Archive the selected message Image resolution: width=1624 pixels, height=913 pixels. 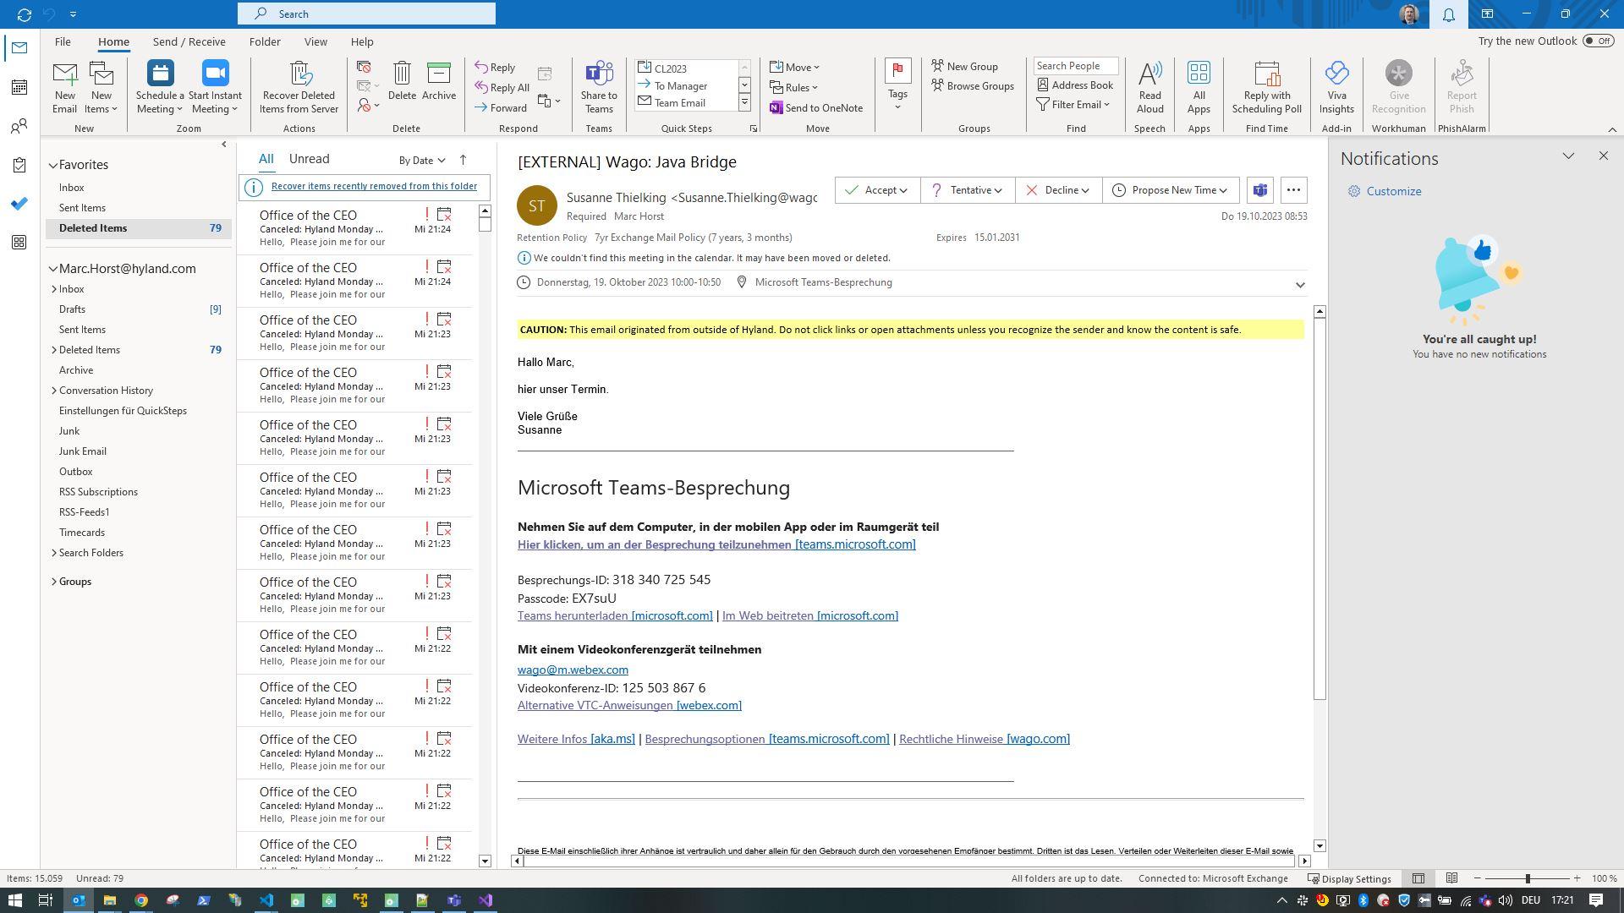[x=439, y=81]
